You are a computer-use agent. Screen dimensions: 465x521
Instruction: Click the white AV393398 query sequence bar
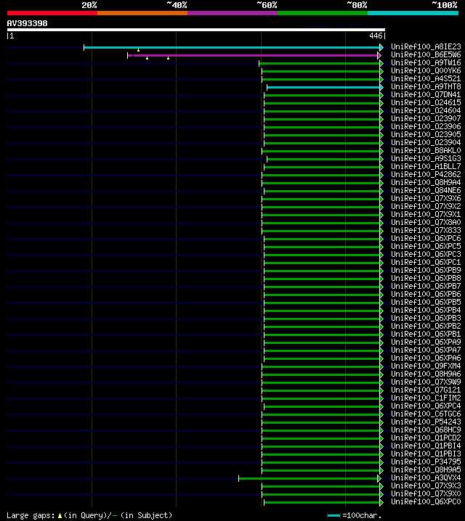[196, 30]
